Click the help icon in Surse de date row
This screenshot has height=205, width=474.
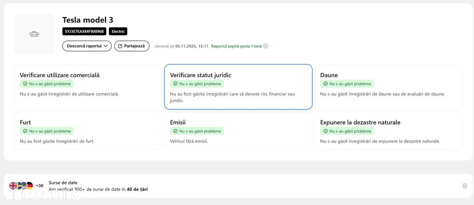pyautogui.click(x=465, y=186)
